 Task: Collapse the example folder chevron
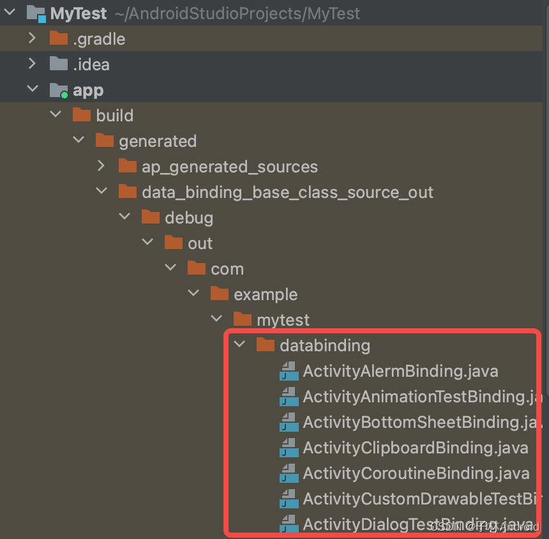tap(193, 293)
